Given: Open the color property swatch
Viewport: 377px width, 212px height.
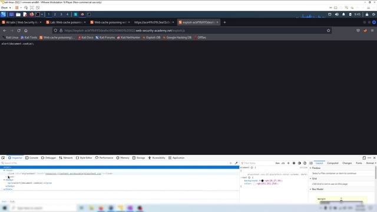Looking at the screenshot, I should 254,184.
